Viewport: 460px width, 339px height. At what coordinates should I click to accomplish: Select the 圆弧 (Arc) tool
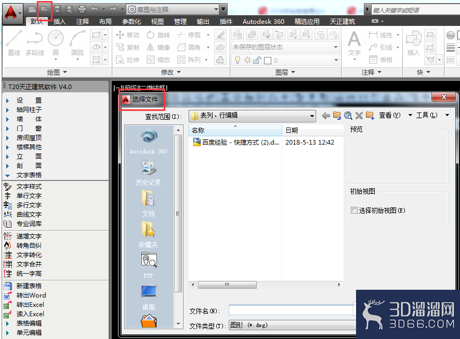click(77, 43)
